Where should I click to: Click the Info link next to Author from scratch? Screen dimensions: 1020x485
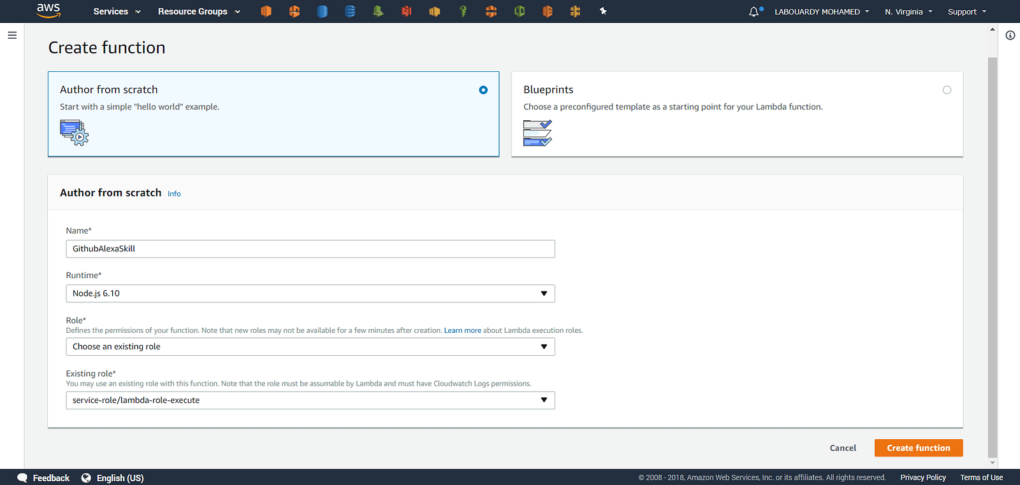(174, 194)
